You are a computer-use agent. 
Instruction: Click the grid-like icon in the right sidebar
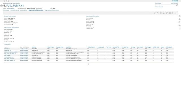pos(180,25)
